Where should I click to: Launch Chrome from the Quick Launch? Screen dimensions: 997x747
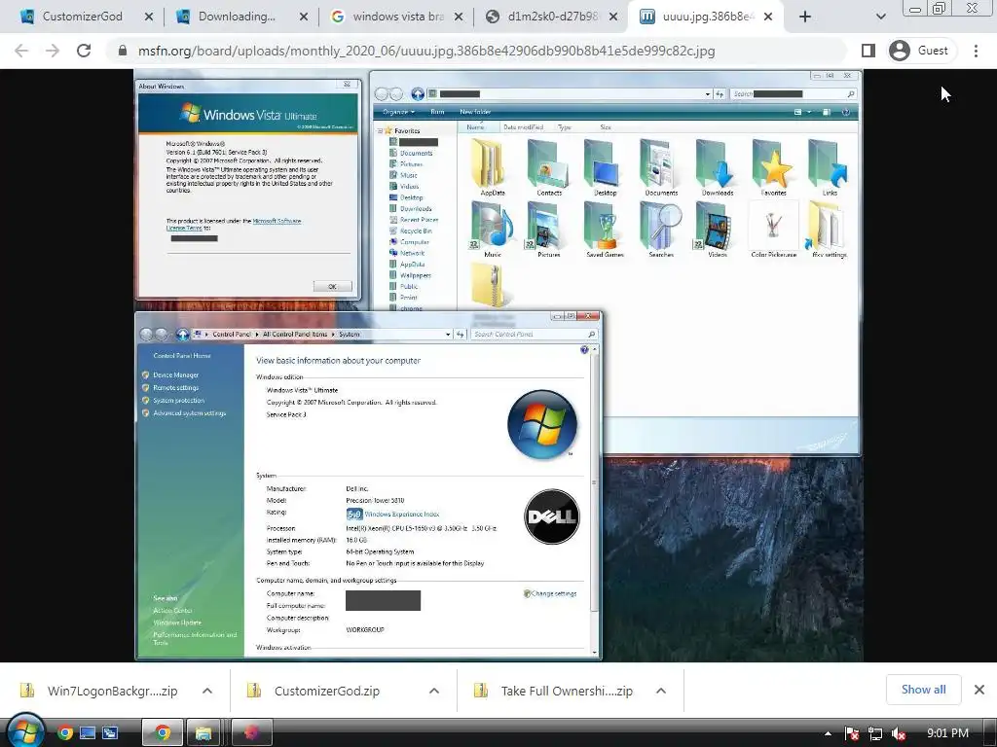(x=65, y=733)
